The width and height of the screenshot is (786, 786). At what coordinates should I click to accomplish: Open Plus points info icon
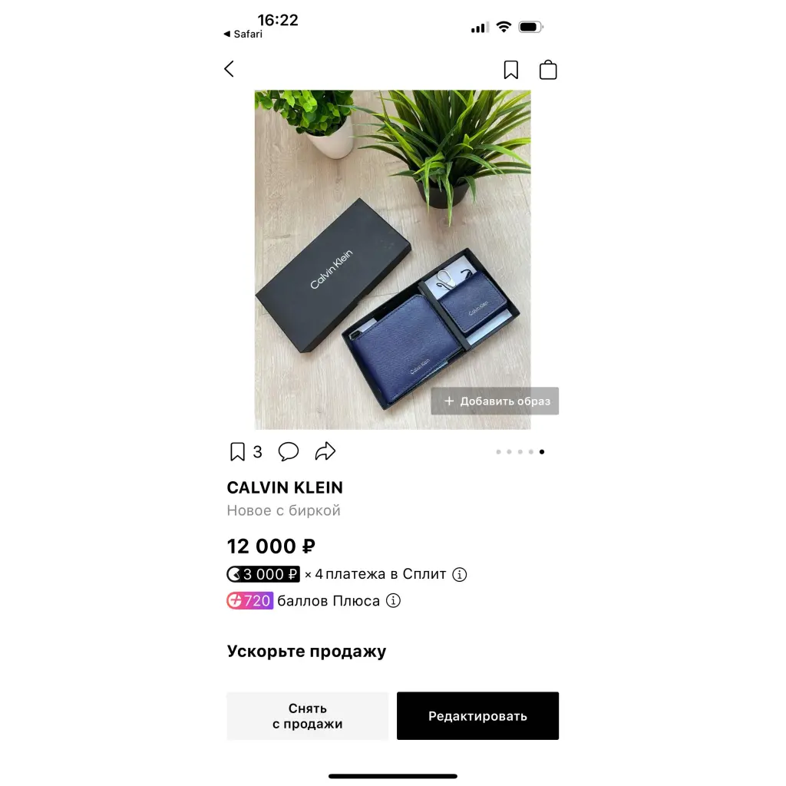click(393, 600)
